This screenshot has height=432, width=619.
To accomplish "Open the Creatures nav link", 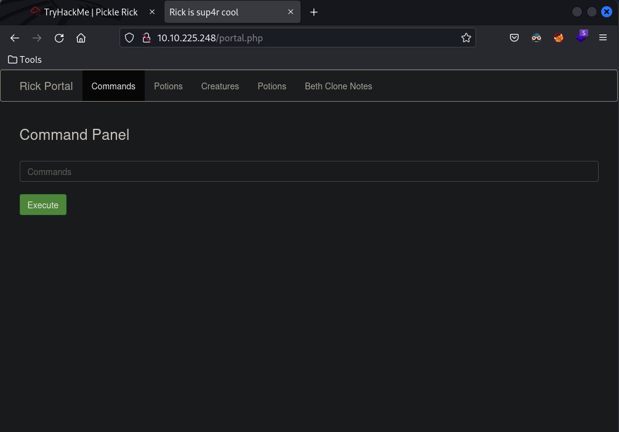I will tap(220, 86).
